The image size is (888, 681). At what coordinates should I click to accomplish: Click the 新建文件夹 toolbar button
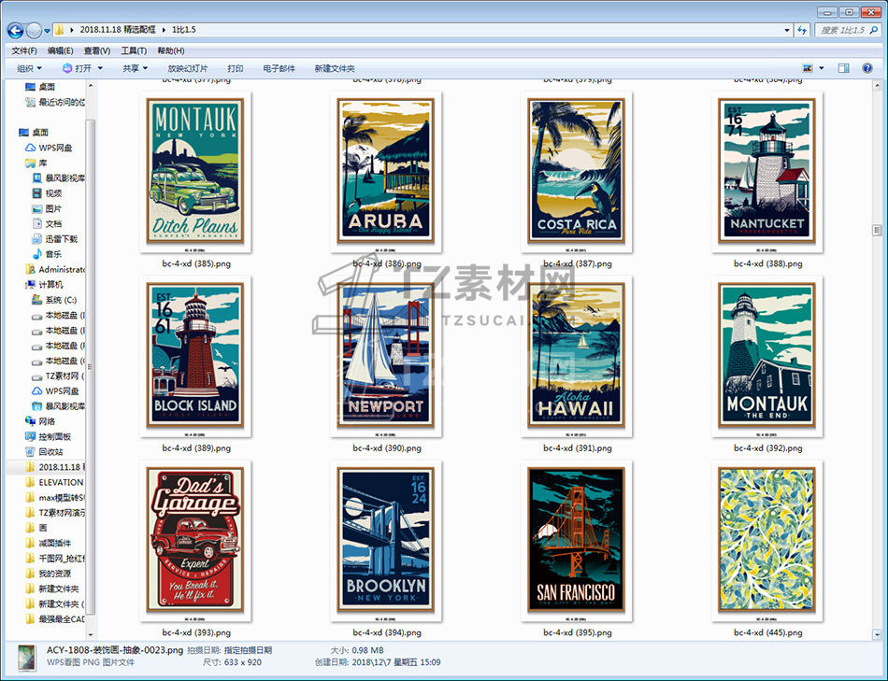pos(335,68)
